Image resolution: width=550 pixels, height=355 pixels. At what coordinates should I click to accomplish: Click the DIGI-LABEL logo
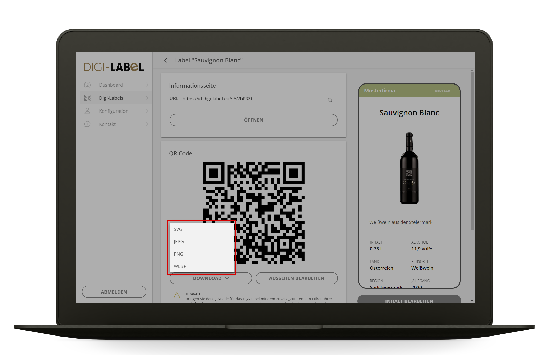(x=114, y=67)
